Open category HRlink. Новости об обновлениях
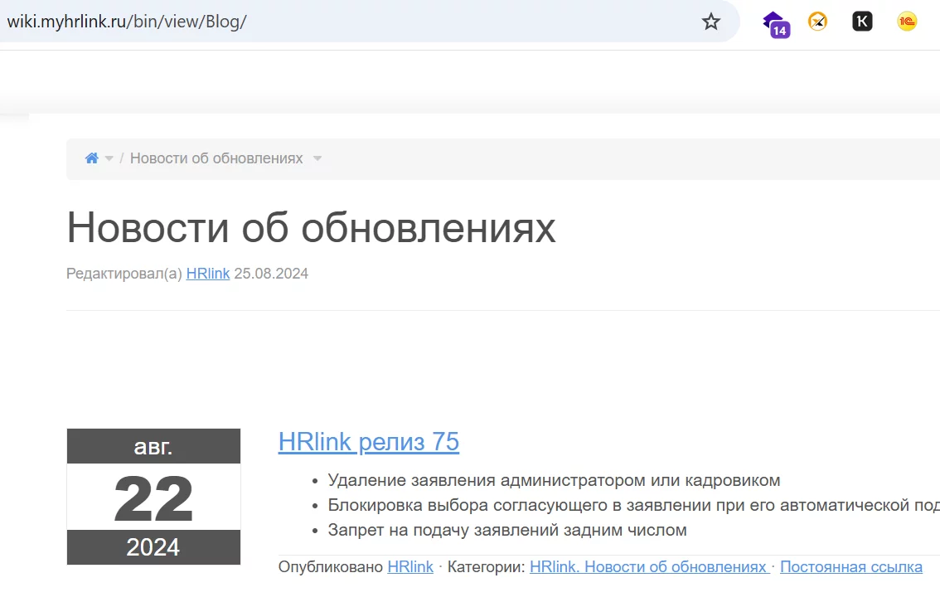The image size is (940, 602). (x=649, y=566)
